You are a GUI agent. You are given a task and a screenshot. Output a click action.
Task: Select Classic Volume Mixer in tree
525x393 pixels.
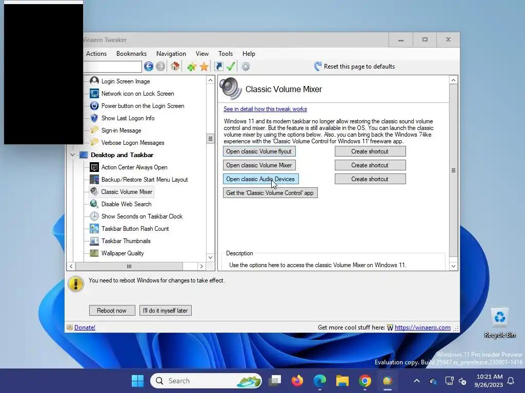point(127,192)
